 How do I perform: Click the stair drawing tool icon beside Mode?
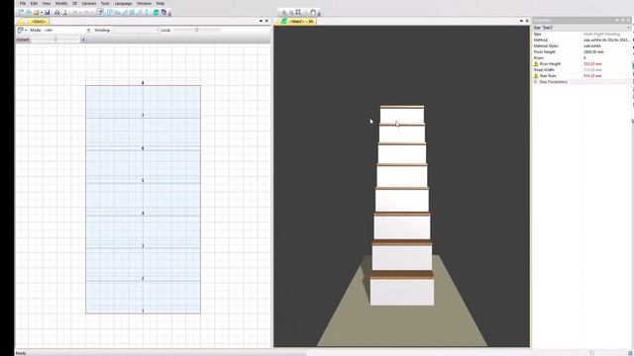20,30
